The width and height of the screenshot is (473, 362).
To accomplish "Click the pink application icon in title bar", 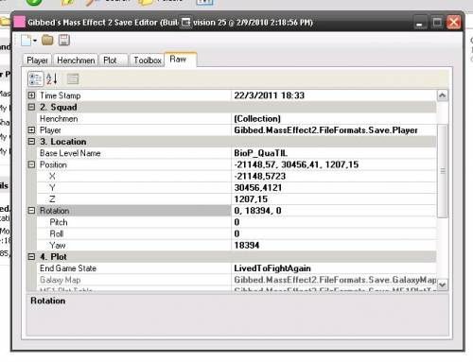I will [x=19, y=23].
